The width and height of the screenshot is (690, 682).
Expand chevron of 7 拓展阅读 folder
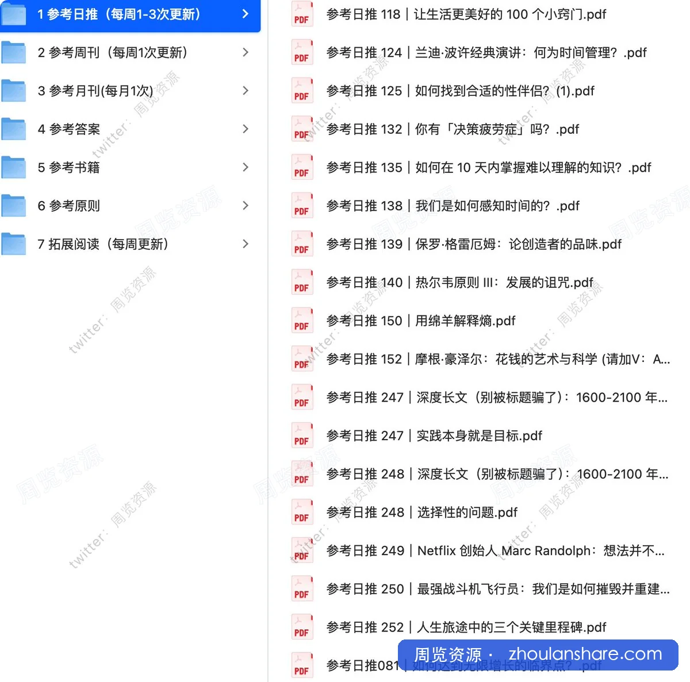[246, 244]
